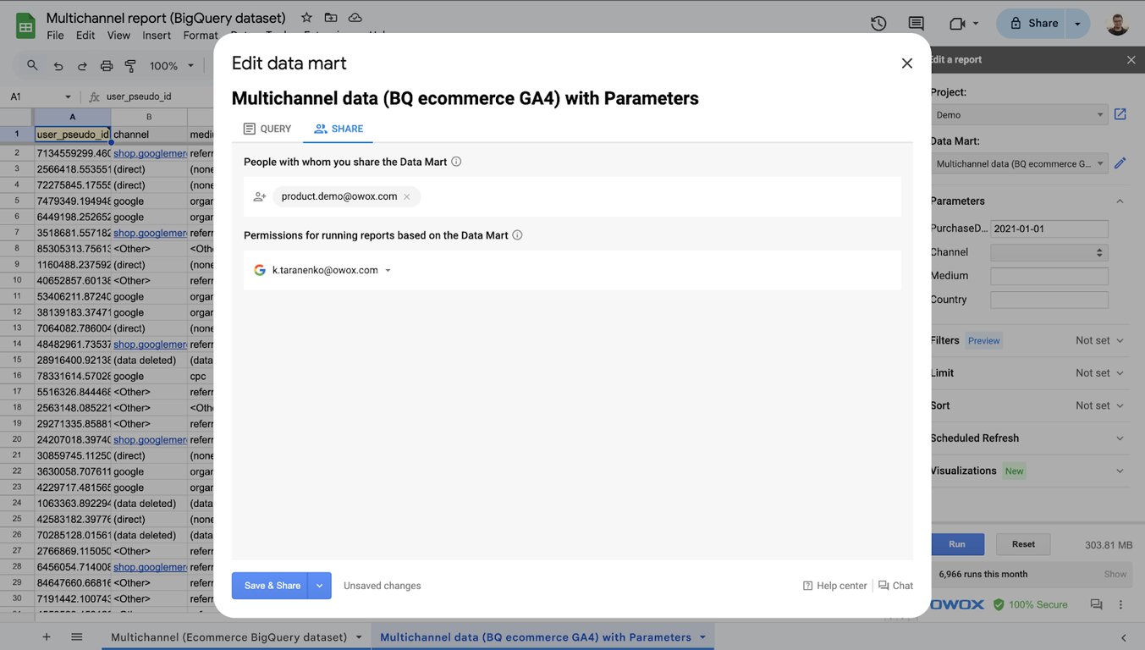Open k.taranenko@owox.com account dropdown
The width and height of the screenshot is (1145, 650).
pos(388,270)
